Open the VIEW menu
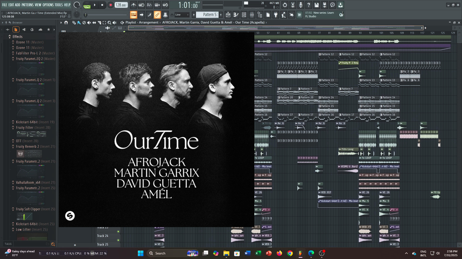 (38, 5)
